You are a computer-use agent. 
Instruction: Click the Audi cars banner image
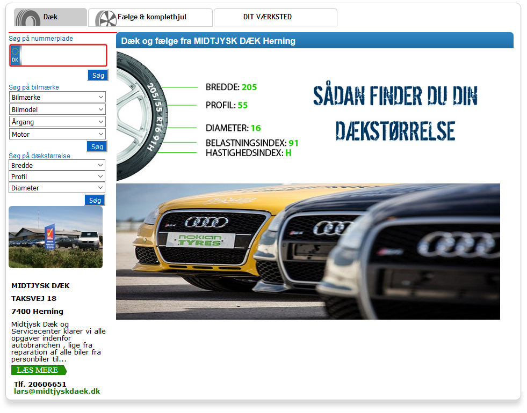pos(308,252)
